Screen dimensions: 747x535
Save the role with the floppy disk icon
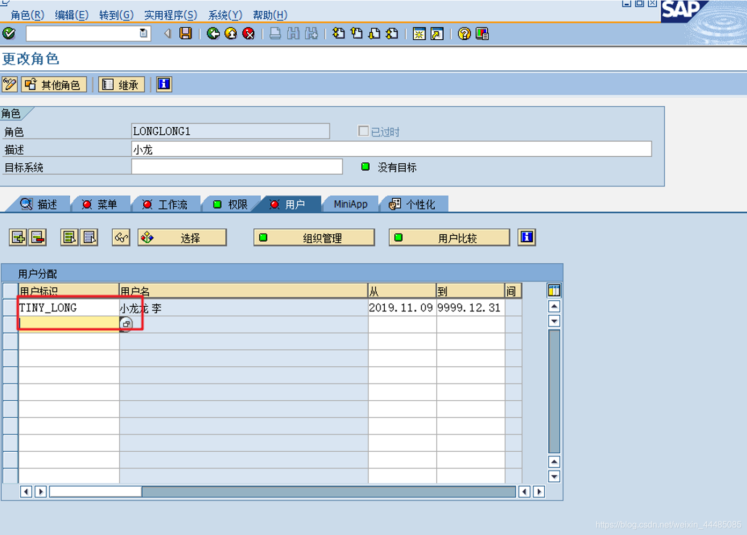(186, 33)
